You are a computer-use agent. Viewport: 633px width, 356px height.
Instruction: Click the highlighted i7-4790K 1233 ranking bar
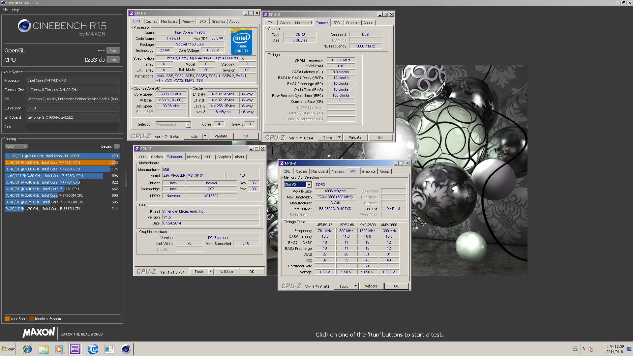point(62,163)
